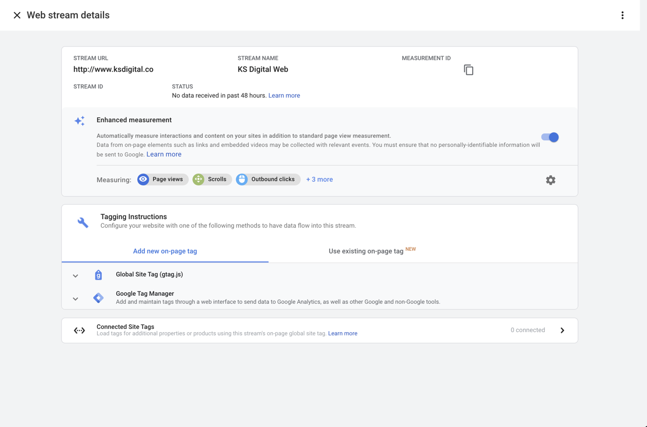
Task: Open Learn more in Connected Site Tags
Action: [x=343, y=333]
